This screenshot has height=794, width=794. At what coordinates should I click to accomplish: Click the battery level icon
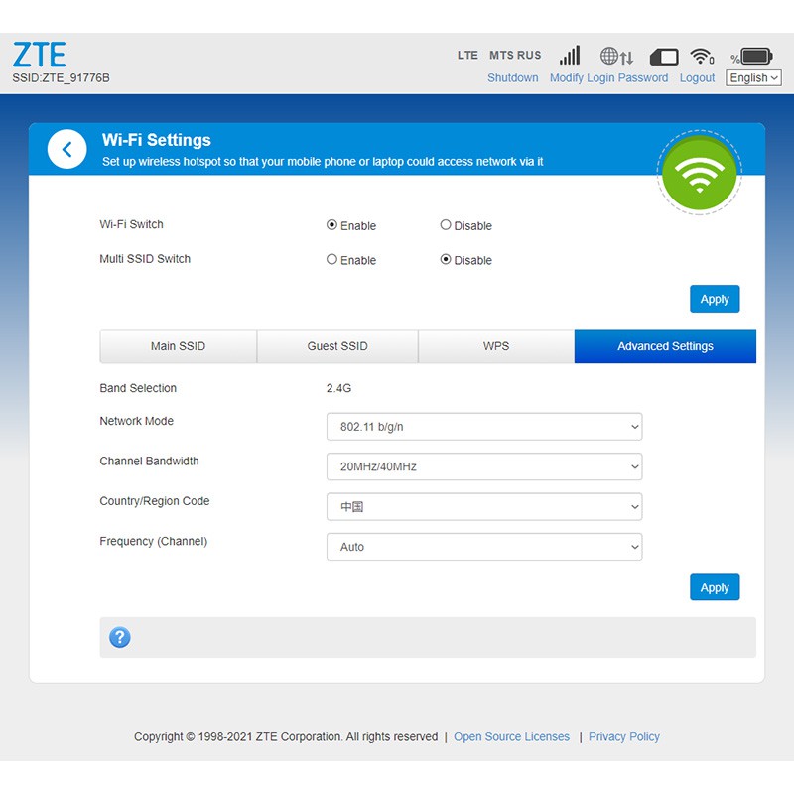click(x=755, y=56)
